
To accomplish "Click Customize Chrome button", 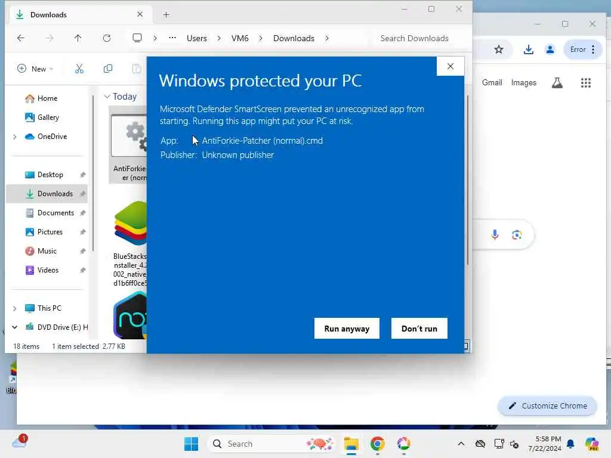I will (x=548, y=406).
